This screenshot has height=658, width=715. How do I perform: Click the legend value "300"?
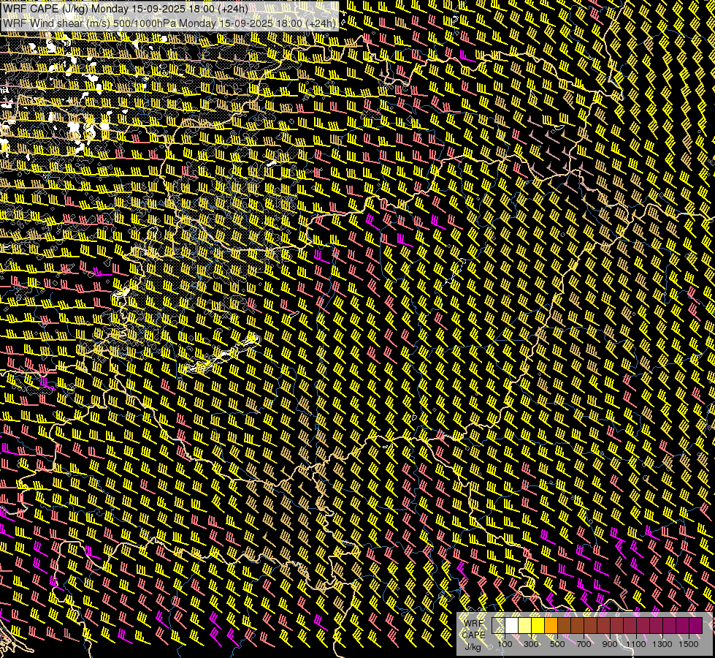(x=531, y=644)
